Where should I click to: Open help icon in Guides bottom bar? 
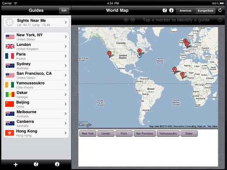[36, 164]
